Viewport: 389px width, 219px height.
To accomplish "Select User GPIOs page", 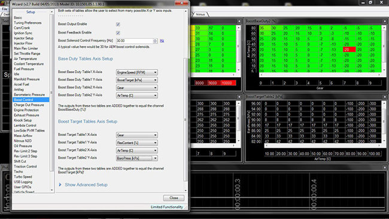I will pyautogui.click(x=23, y=187).
